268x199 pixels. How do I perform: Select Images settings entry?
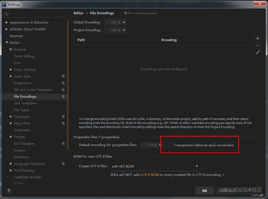pos(20,150)
